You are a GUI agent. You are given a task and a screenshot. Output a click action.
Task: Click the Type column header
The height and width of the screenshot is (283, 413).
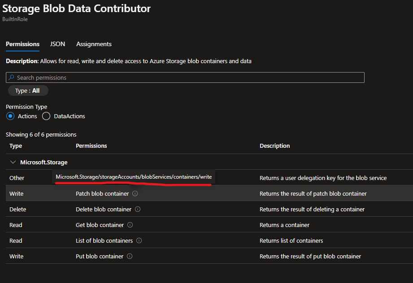(x=16, y=146)
